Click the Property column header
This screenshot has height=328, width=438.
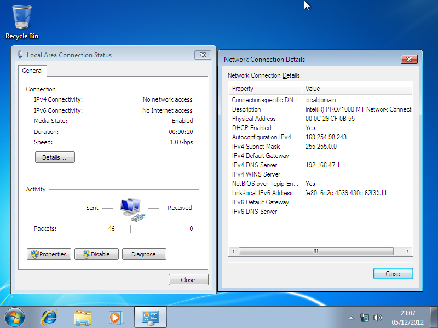265,89
